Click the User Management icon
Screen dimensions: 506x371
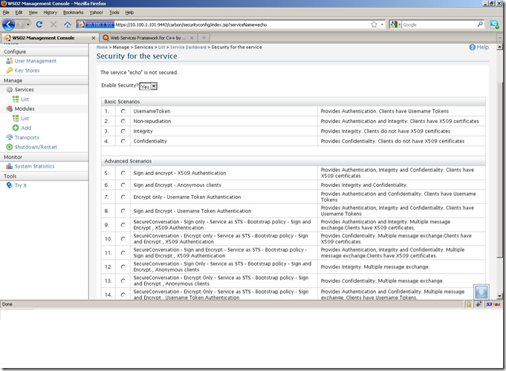click(10, 61)
